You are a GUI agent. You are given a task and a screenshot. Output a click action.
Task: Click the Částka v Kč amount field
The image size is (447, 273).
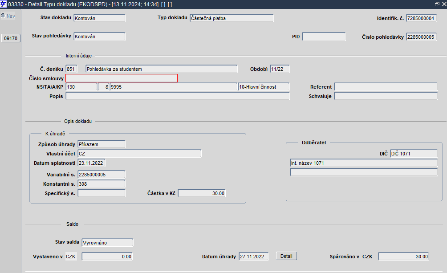[202, 193]
